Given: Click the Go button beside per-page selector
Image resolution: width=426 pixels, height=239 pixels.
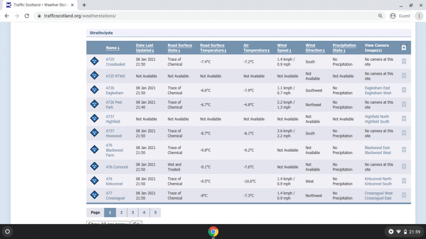Looking at the screenshot, I should pyautogui.click(x=136, y=223).
